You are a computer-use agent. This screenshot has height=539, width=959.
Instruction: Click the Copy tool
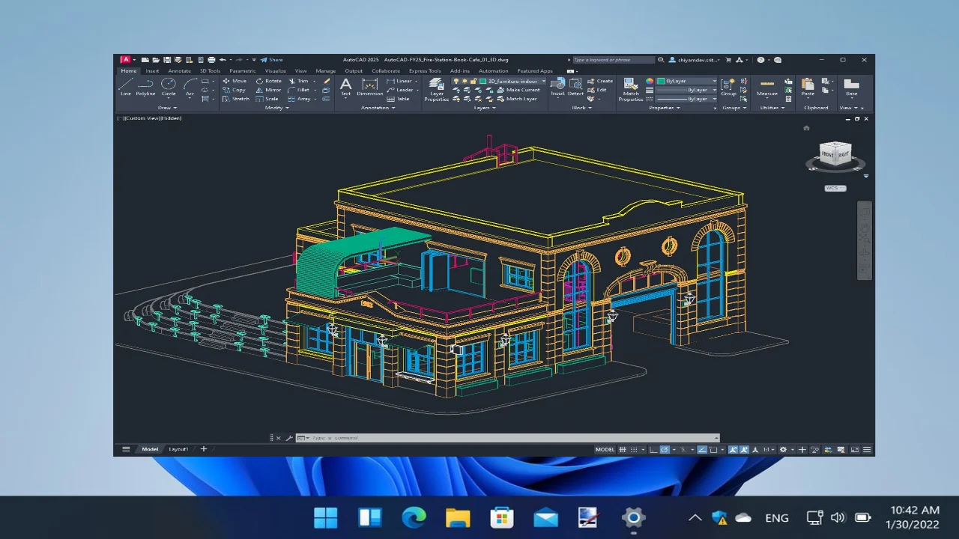click(234, 90)
